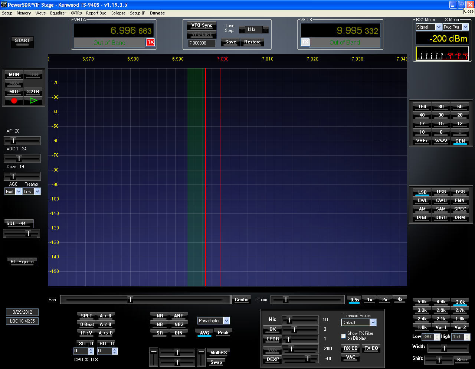The width and height of the screenshot is (475, 369).
Task: Click the red record button
Action: click(x=14, y=100)
